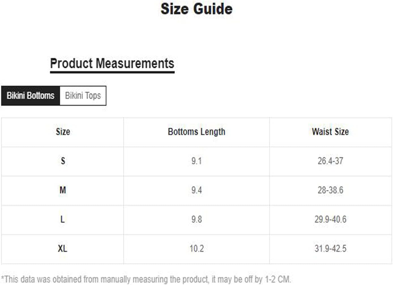Click the Waist Size column header

(x=330, y=132)
